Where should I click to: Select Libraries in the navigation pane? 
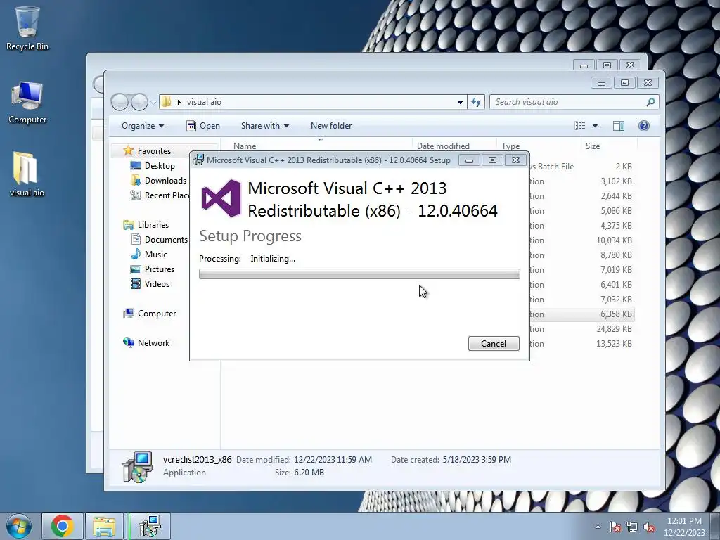pos(153,224)
